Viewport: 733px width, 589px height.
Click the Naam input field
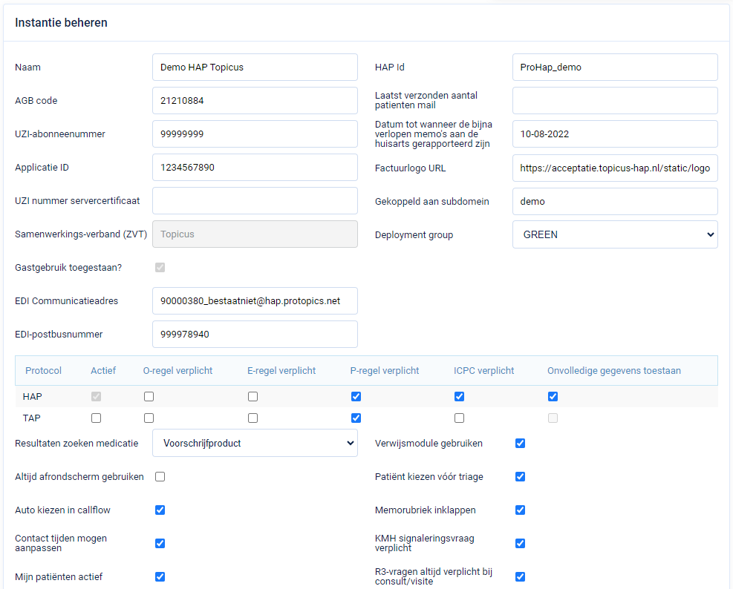pyautogui.click(x=255, y=68)
